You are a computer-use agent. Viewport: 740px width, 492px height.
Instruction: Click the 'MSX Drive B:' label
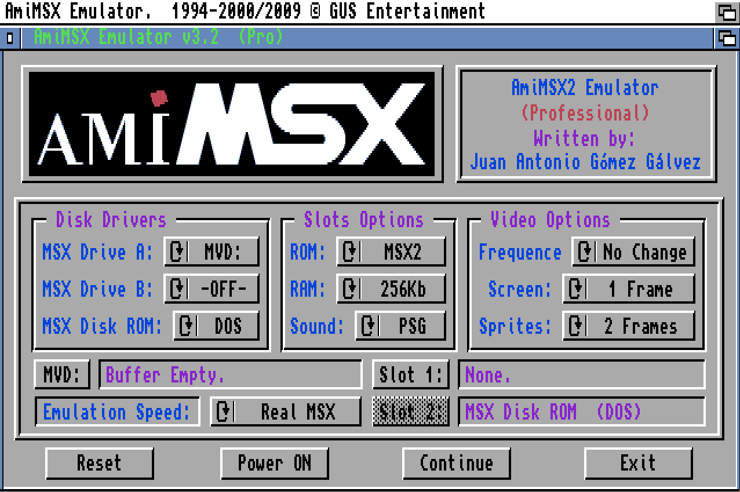click(x=98, y=289)
